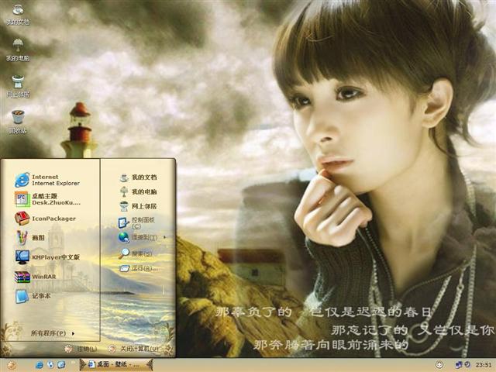Screen dimensions: 496x372
Task: Open 控制面板(C) control panel entry
Action: coord(136,222)
